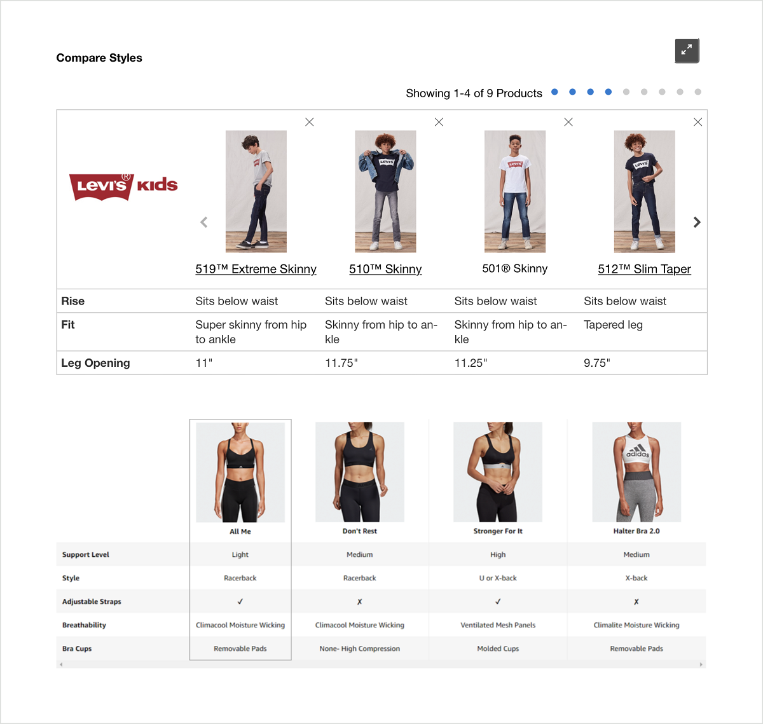Remove the 519 Extreme Skinny product
The image size is (763, 724).
click(x=310, y=122)
